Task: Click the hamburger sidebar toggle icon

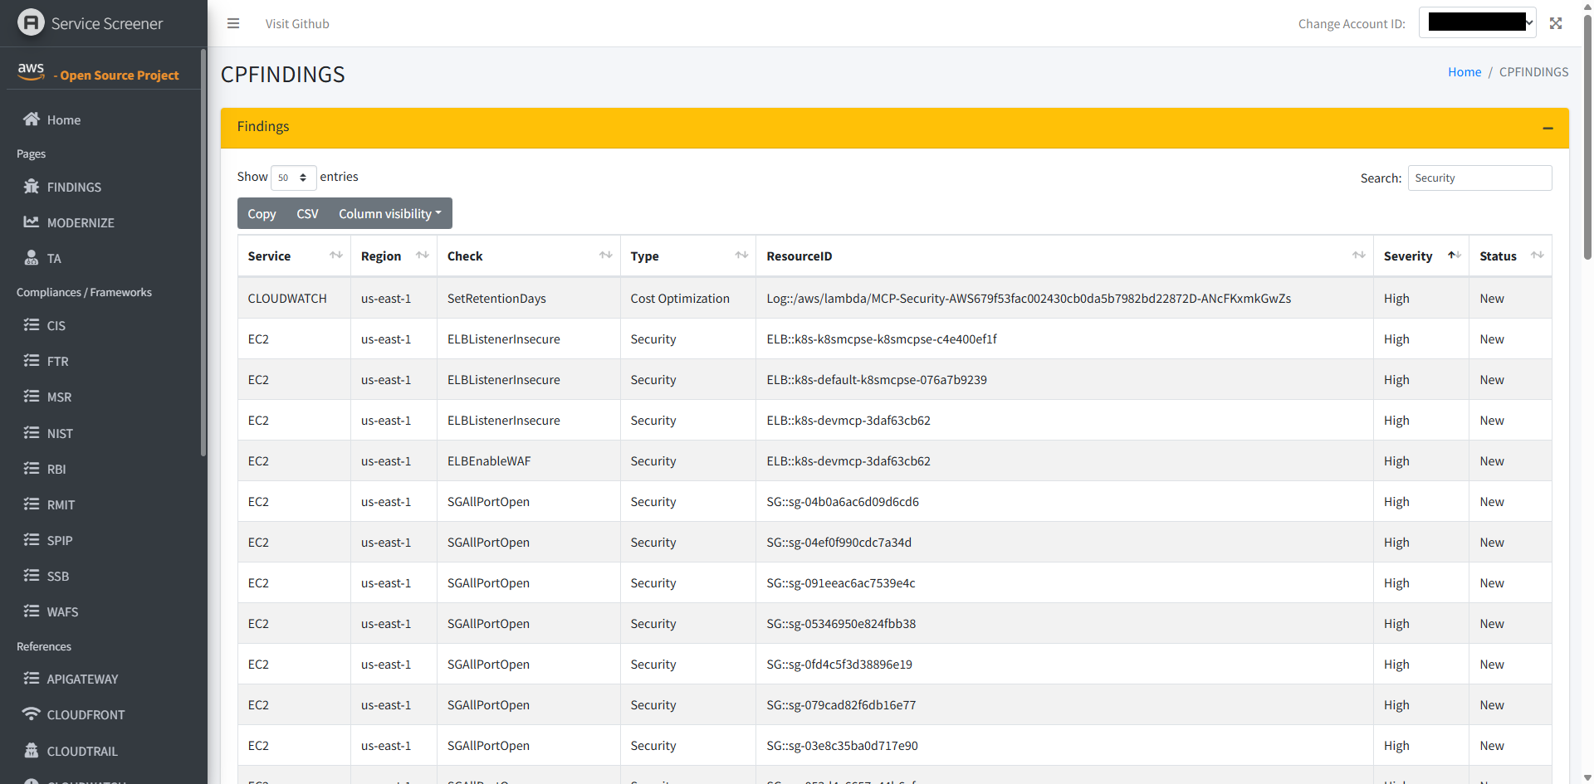Action: click(233, 23)
